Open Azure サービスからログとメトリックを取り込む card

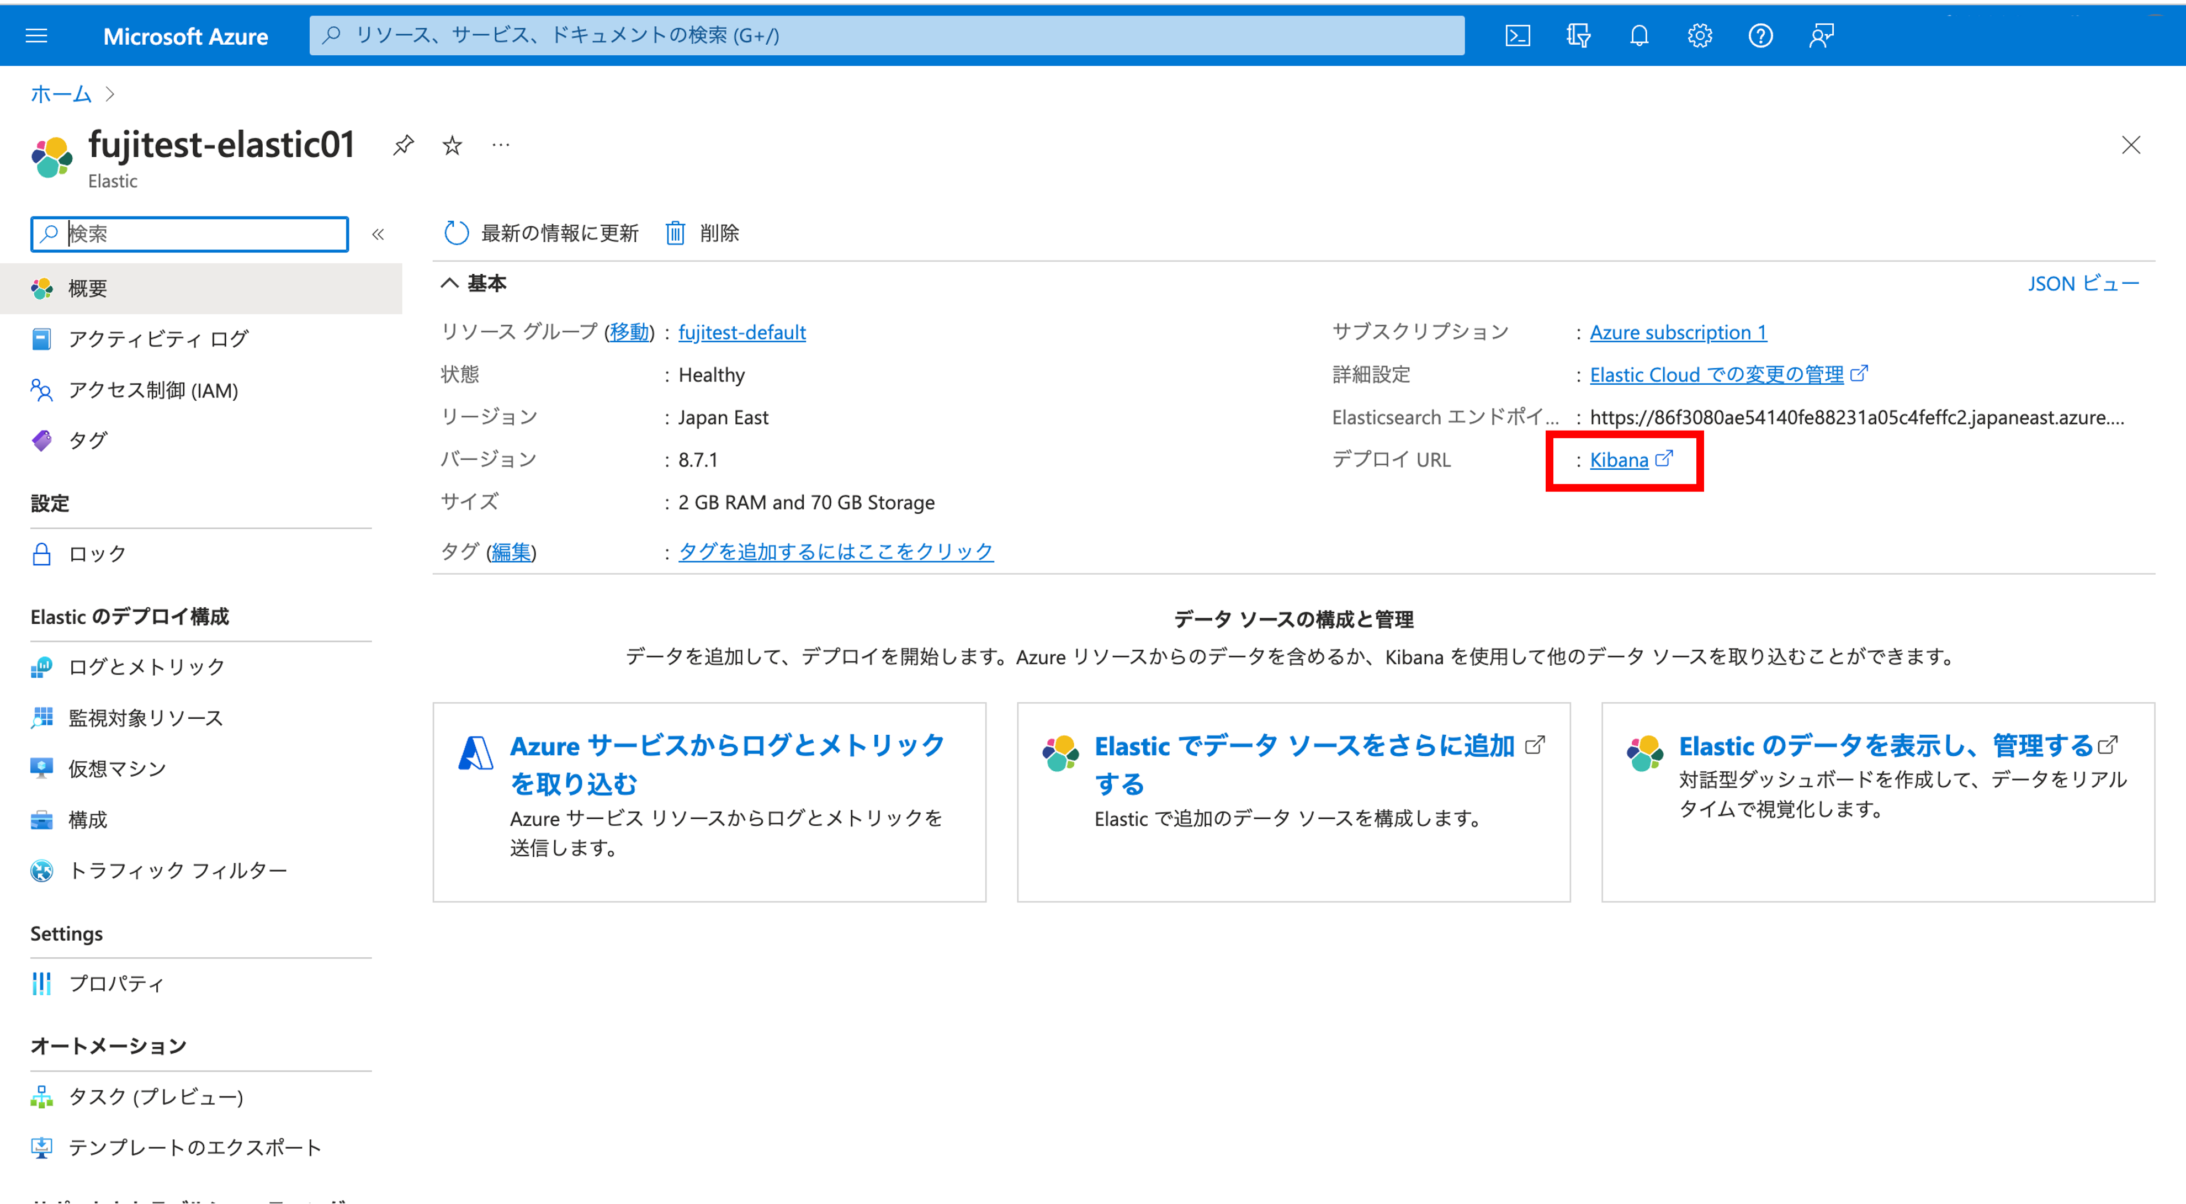[709, 802]
